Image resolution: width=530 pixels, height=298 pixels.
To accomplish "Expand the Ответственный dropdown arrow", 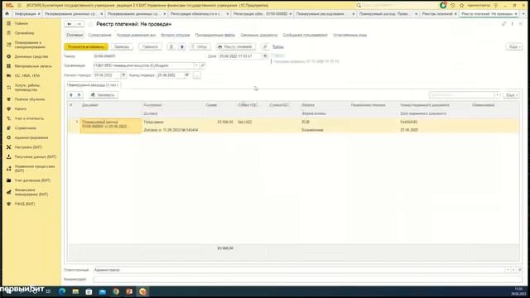I will (508, 270).
